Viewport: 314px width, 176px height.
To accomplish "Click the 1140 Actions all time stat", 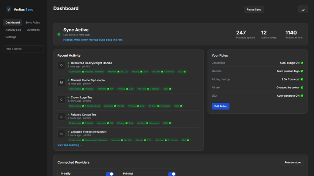I will pos(294,34).
